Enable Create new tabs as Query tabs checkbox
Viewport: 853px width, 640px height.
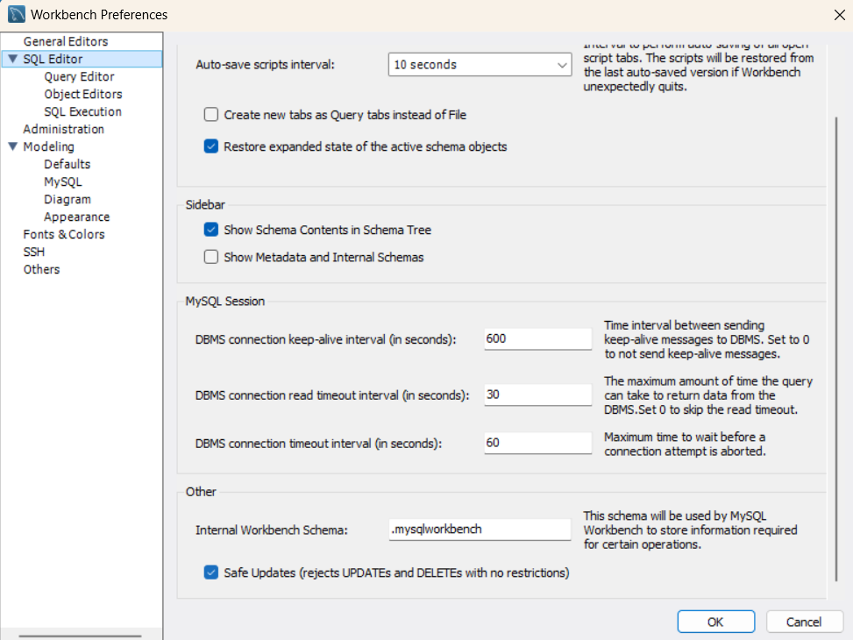coord(211,114)
